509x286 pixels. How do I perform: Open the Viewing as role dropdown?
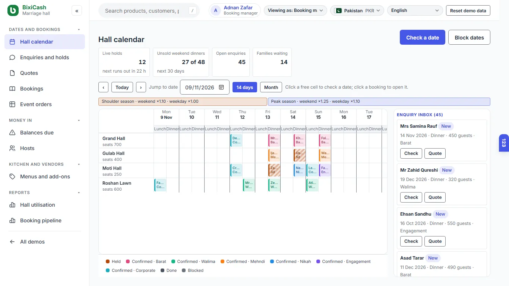tap(295, 10)
